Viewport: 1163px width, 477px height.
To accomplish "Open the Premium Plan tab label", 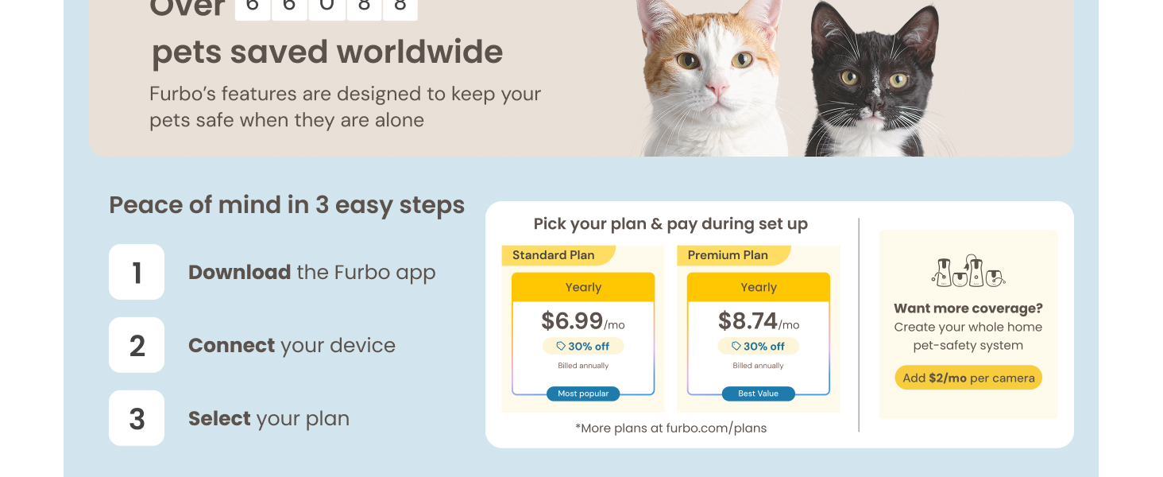I will click(729, 255).
